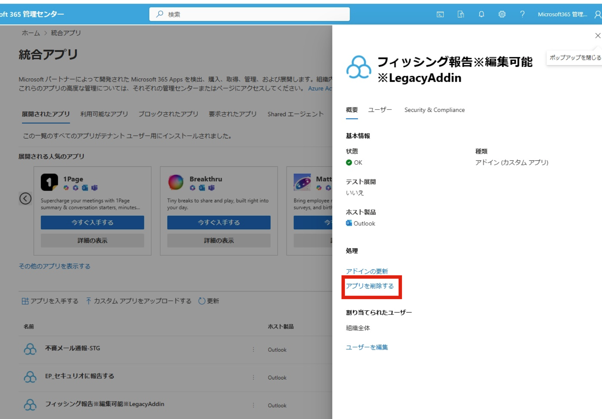Click 今すぐ入手する for Breakthru
This screenshot has width=602, height=419.
(x=219, y=222)
